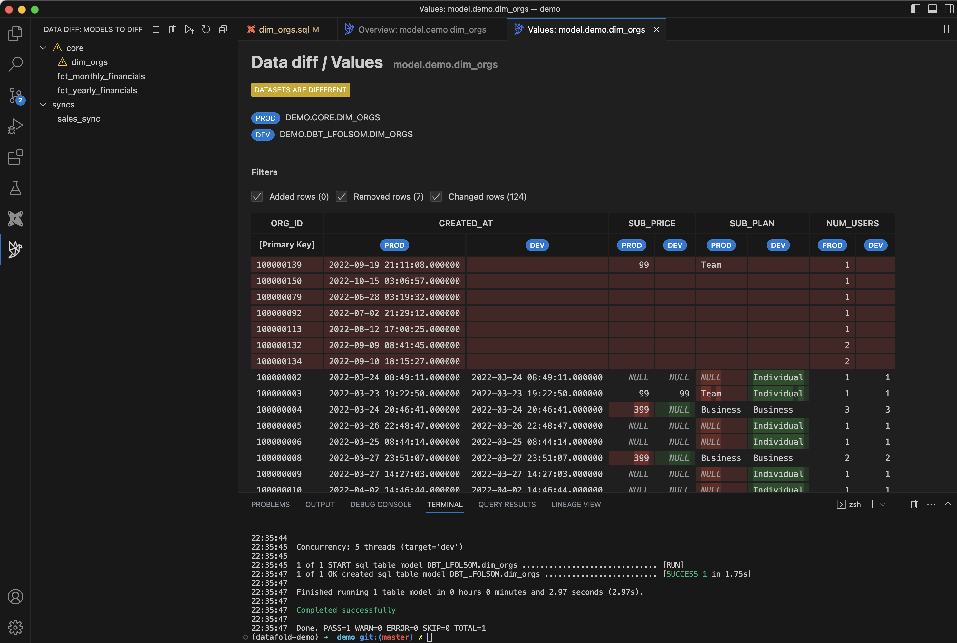Click the run diff arrow in Data Diff panel

pyautogui.click(x=189, y=29)
